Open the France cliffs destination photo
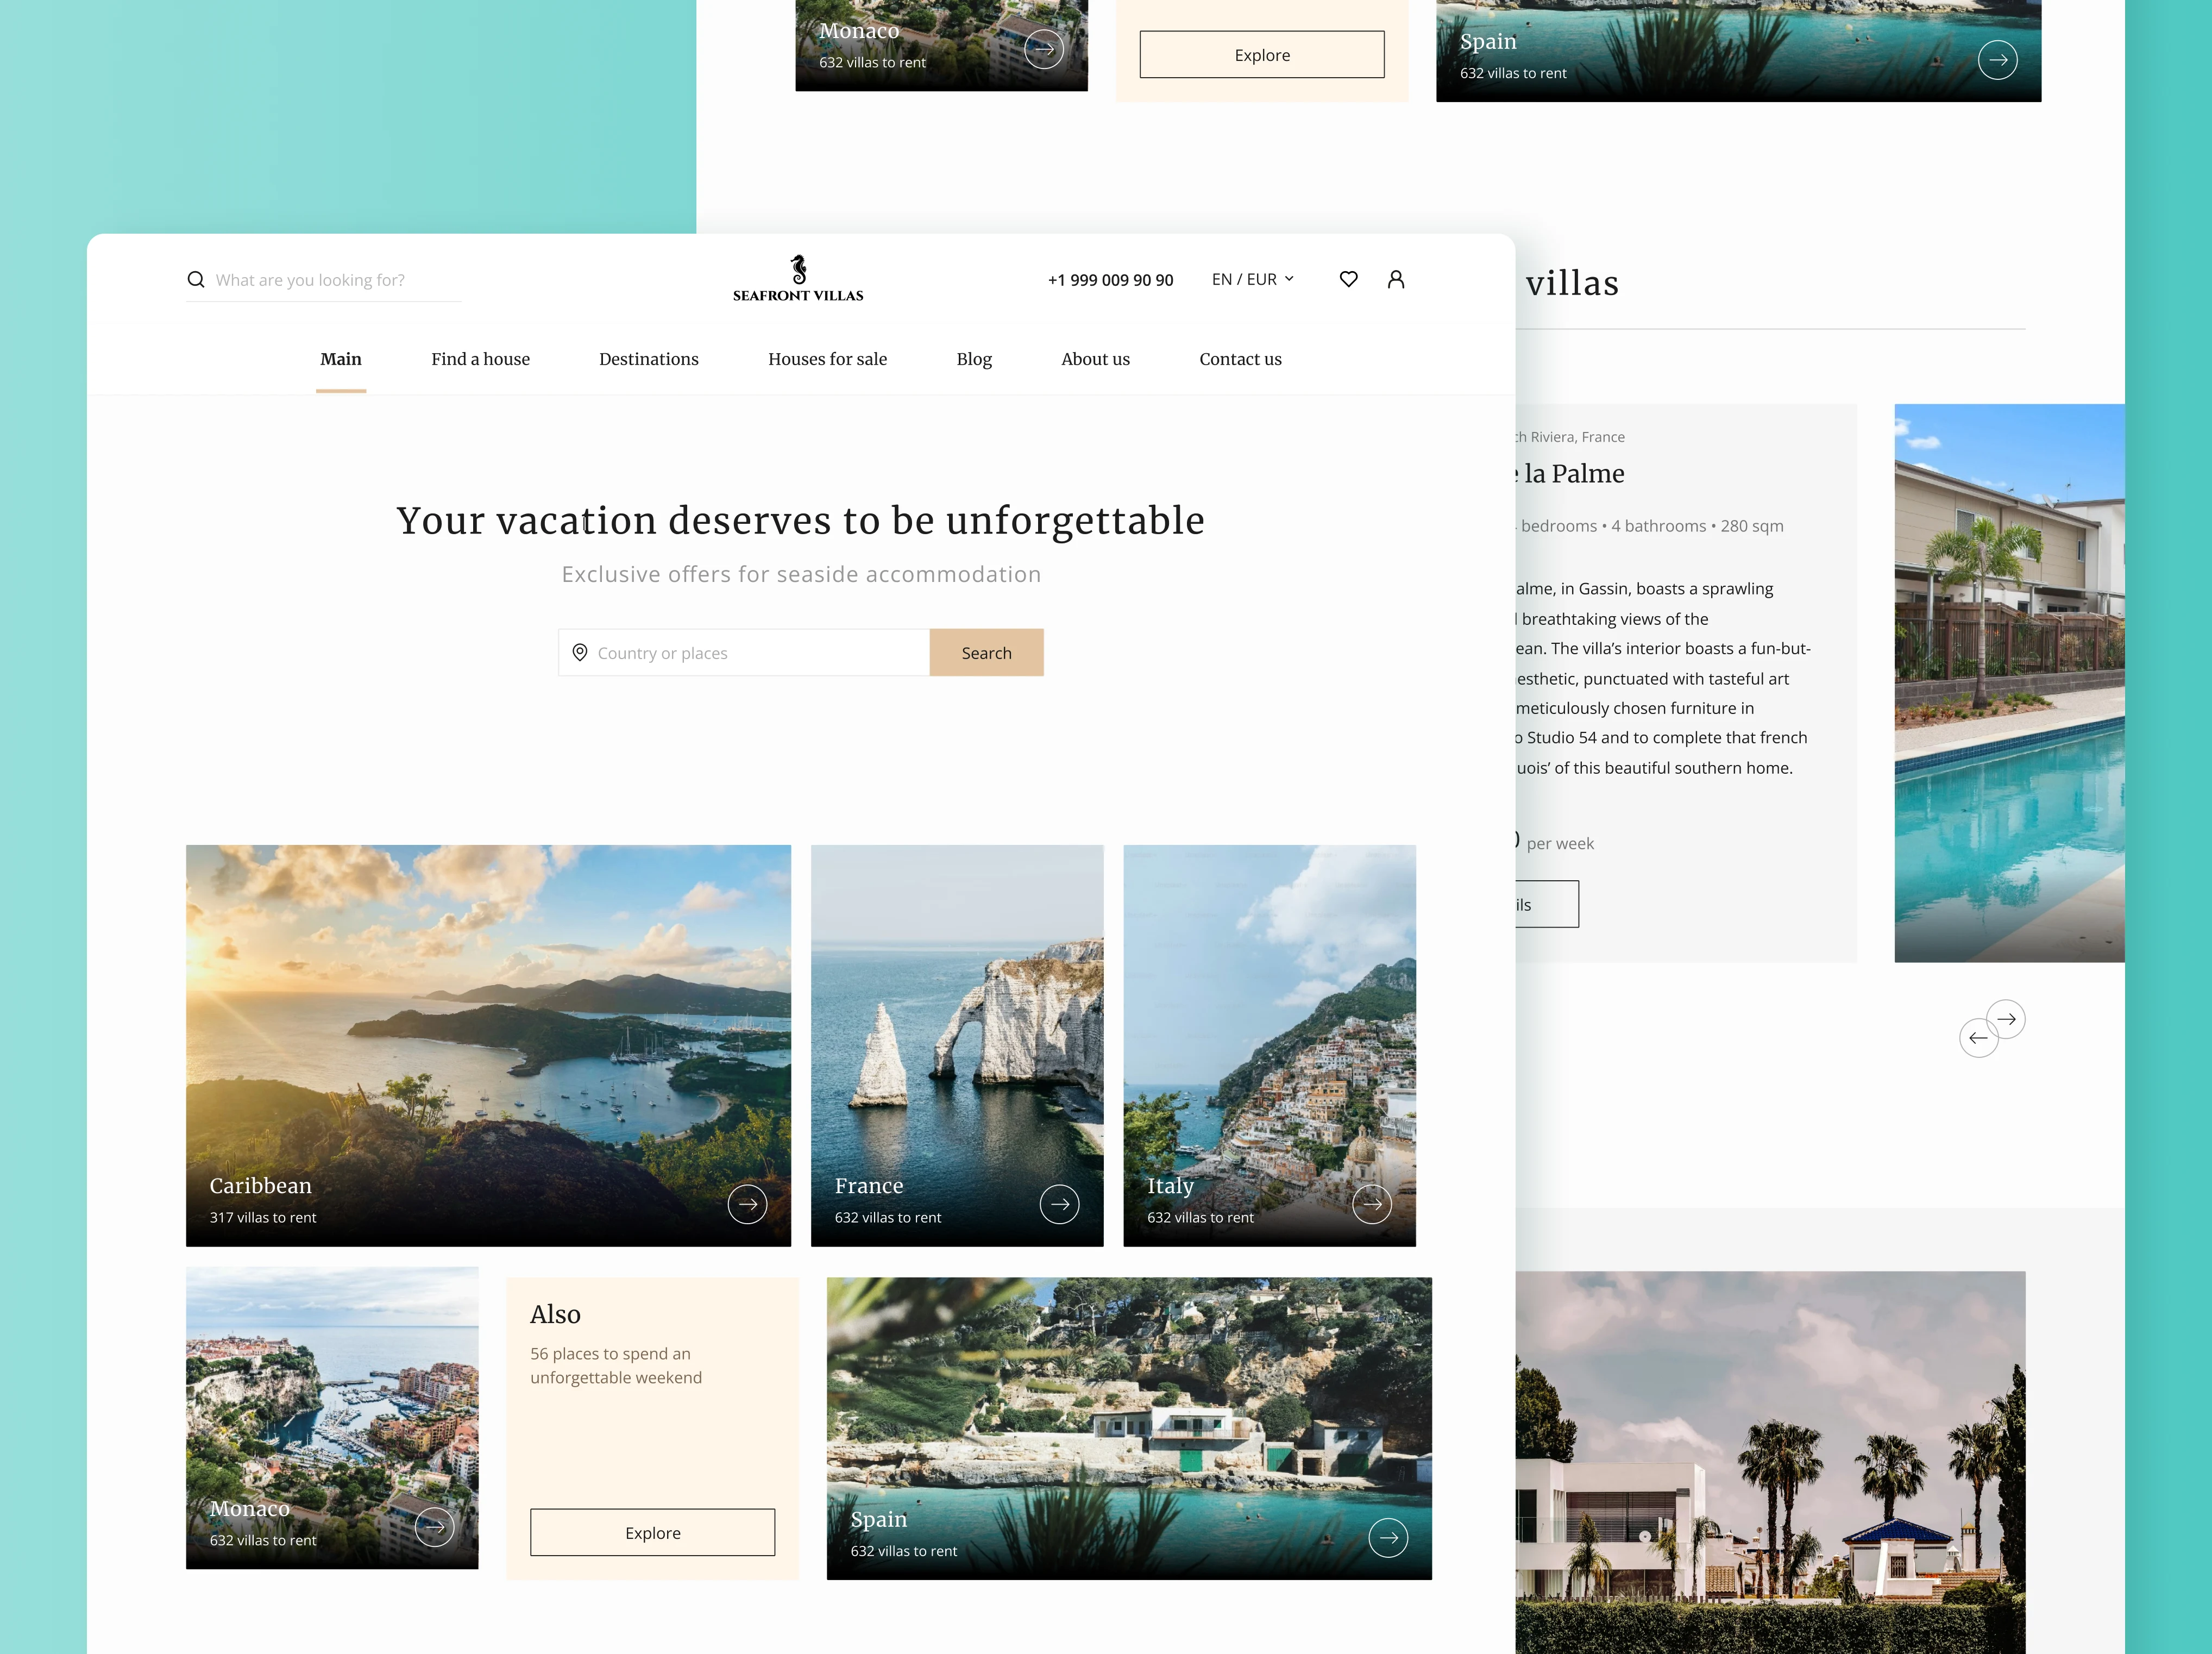Screen dimensions: 2212x1654 (957, 1046)
